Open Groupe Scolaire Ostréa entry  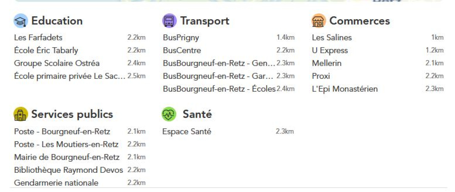click(57, 63)
